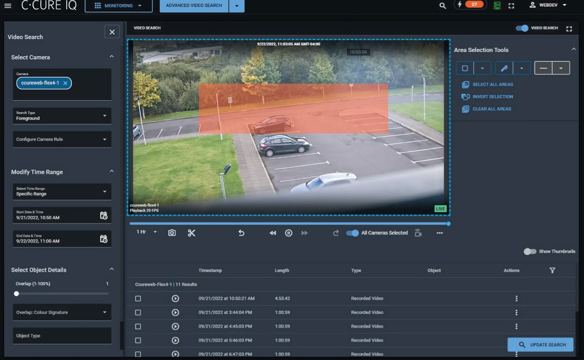The width and height of the screenshot is (584, 360).
Task: Open the hamburger navigation menu
Action: point(8,6)
